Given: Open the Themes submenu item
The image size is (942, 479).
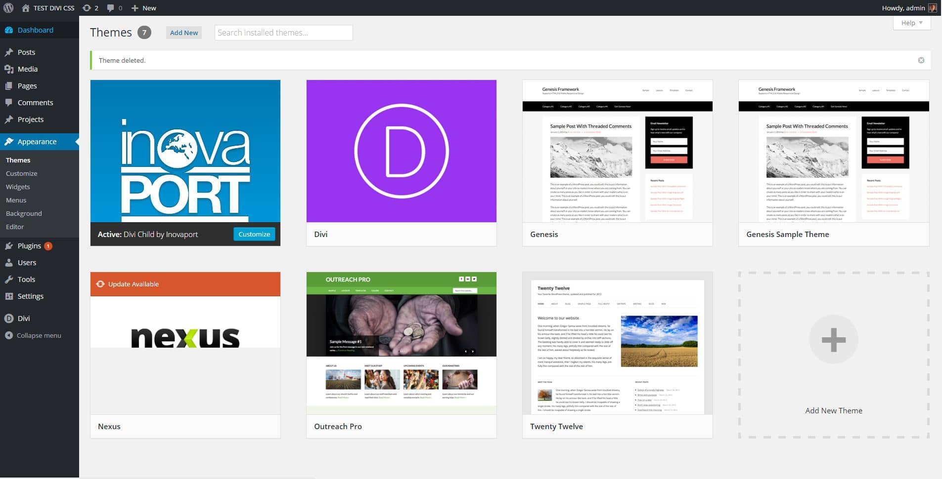Looking at the screenshot, I should 18,160.
